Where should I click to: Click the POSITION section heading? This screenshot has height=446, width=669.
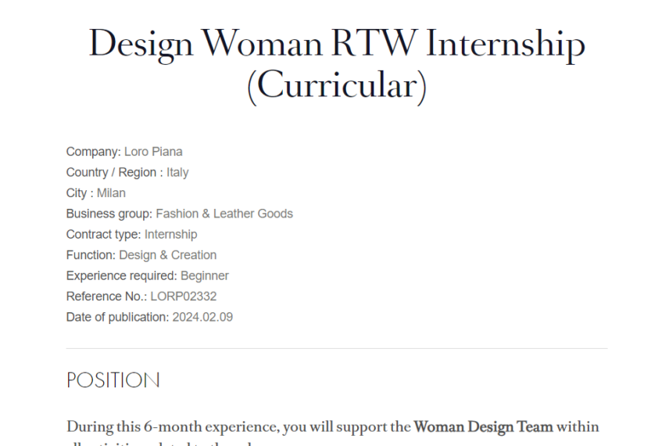click(113, 380)
